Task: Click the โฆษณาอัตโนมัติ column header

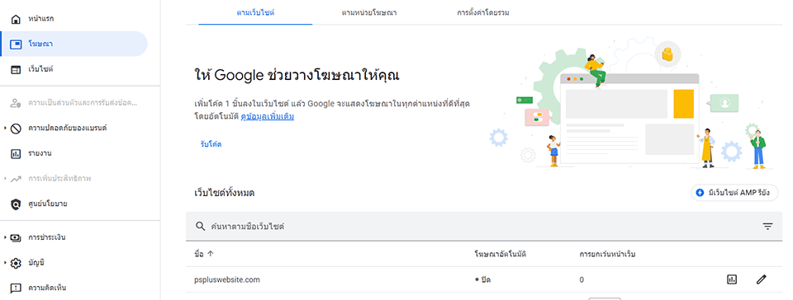Action: 501,254
